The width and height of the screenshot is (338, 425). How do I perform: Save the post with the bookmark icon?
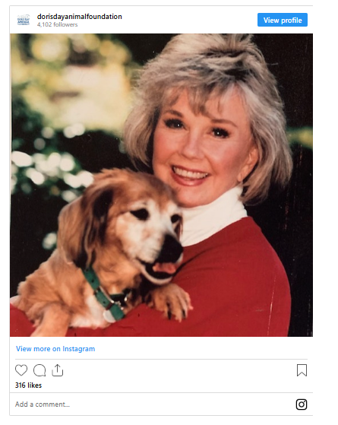pyautogui.click(x=302, y=370)
